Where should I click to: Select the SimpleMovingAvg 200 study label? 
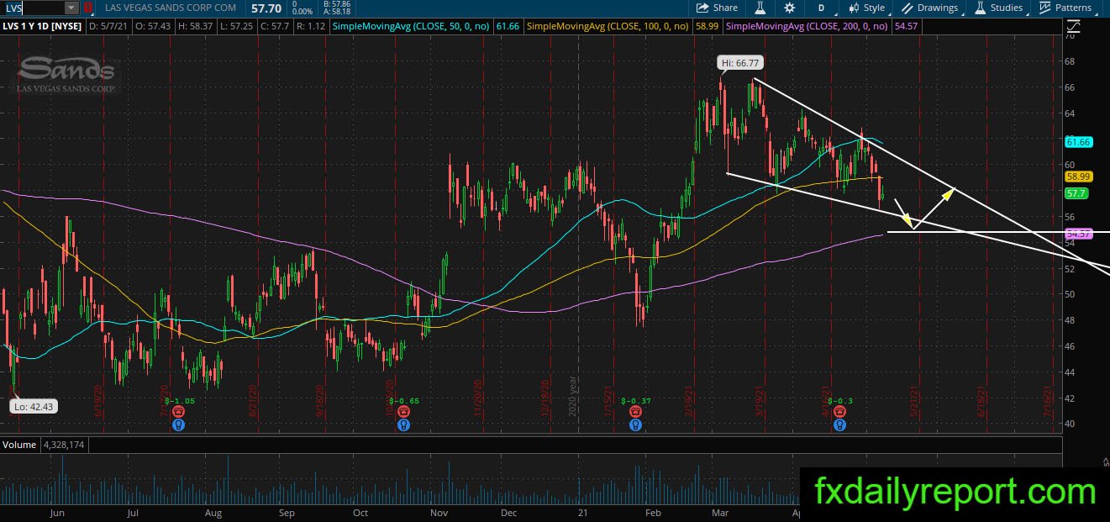coord(807,27)
